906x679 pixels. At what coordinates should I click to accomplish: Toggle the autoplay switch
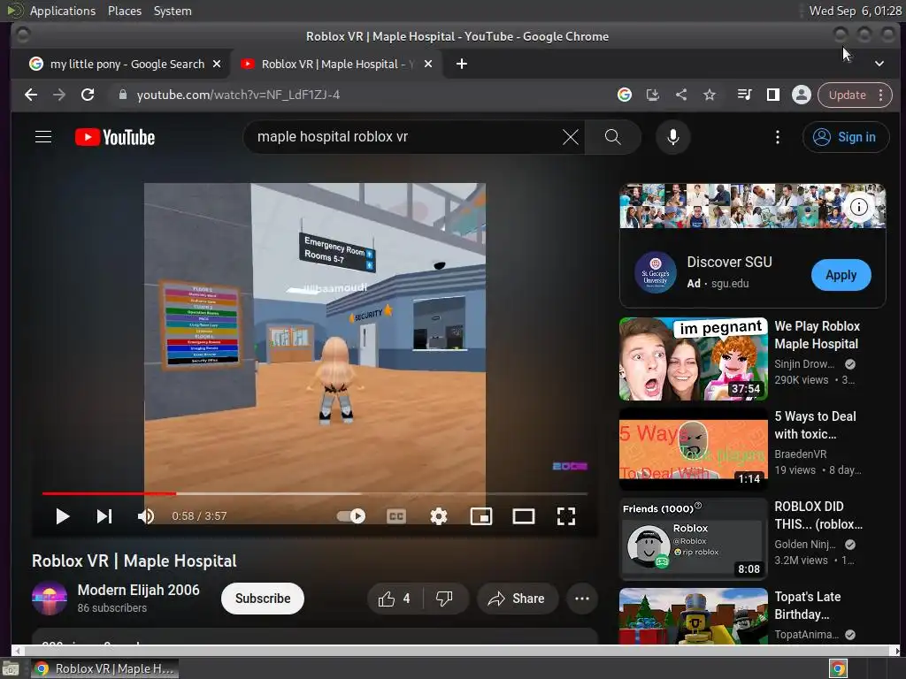click(x=350, y=516)
